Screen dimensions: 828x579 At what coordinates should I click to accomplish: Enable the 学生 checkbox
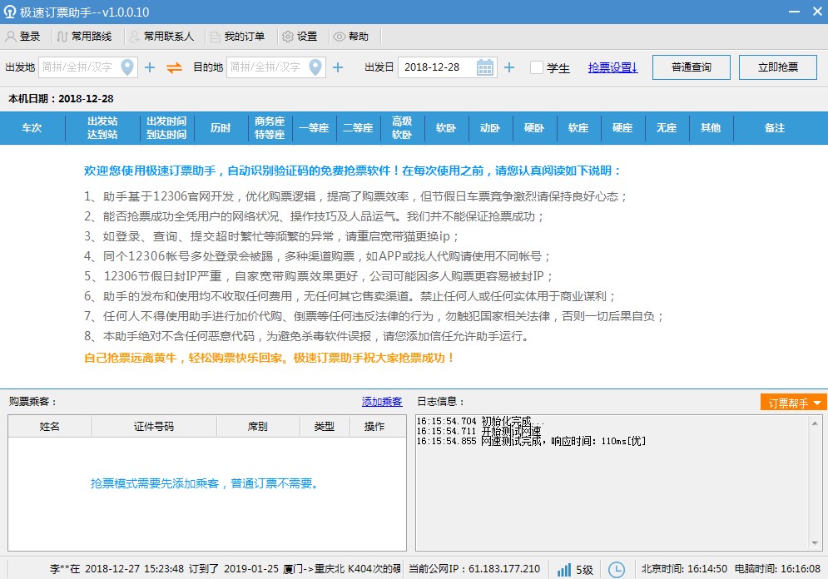pos(537,67)
